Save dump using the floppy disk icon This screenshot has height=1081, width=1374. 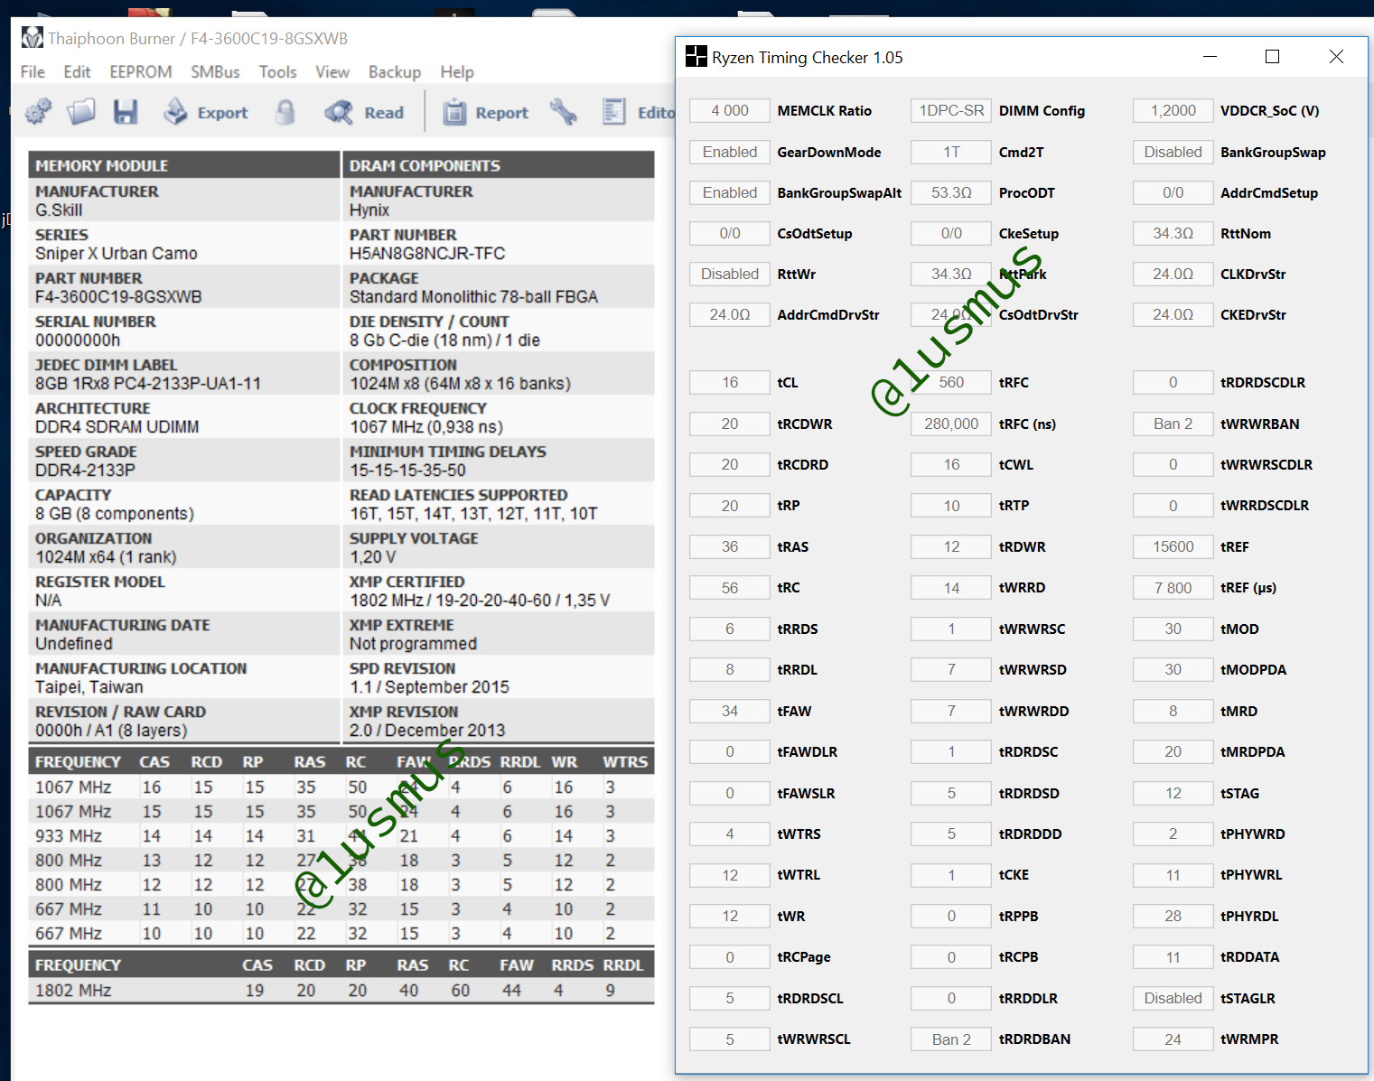126,112
